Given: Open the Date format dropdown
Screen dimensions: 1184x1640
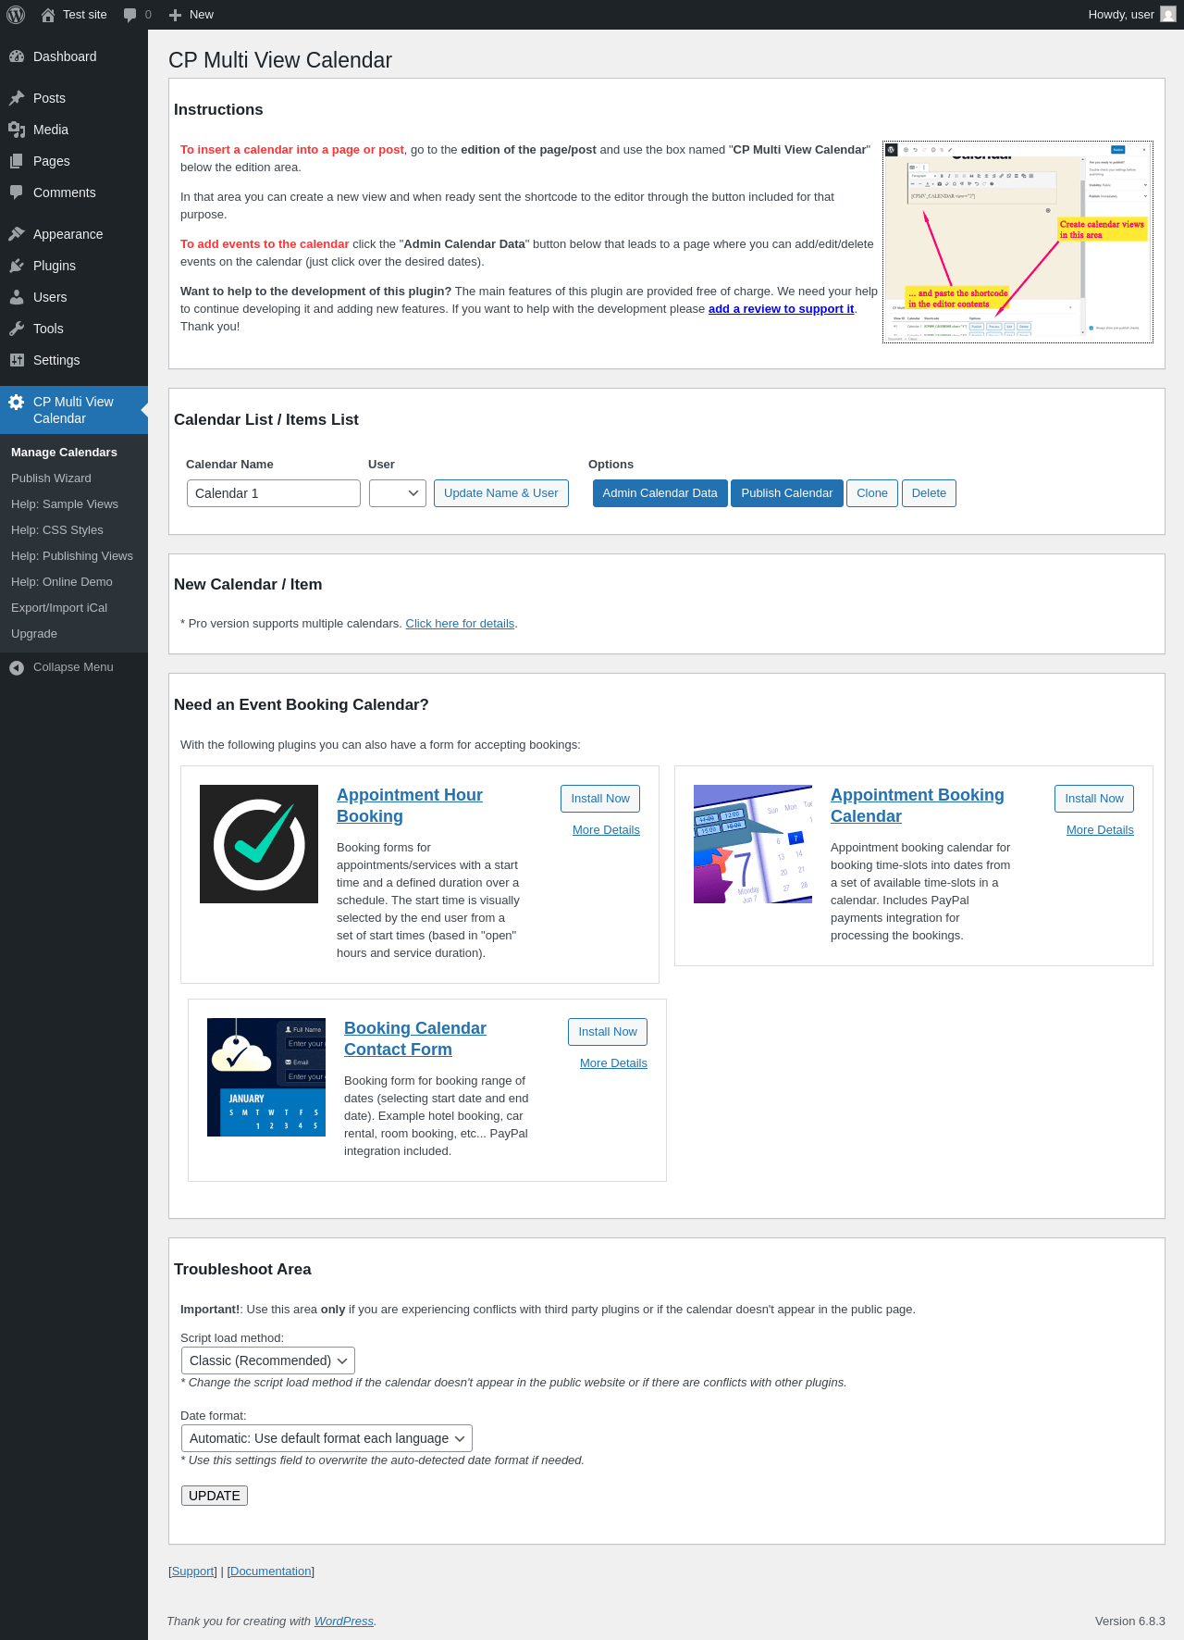Looking at the screenshot, I should coord(327,1438).
